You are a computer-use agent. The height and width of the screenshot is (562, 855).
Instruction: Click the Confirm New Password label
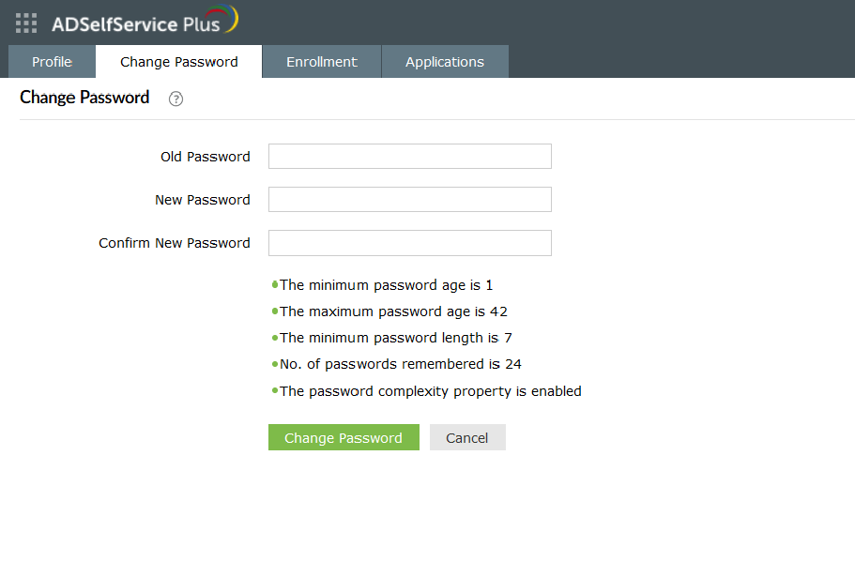pyautogui.click(x=175, y=243)
